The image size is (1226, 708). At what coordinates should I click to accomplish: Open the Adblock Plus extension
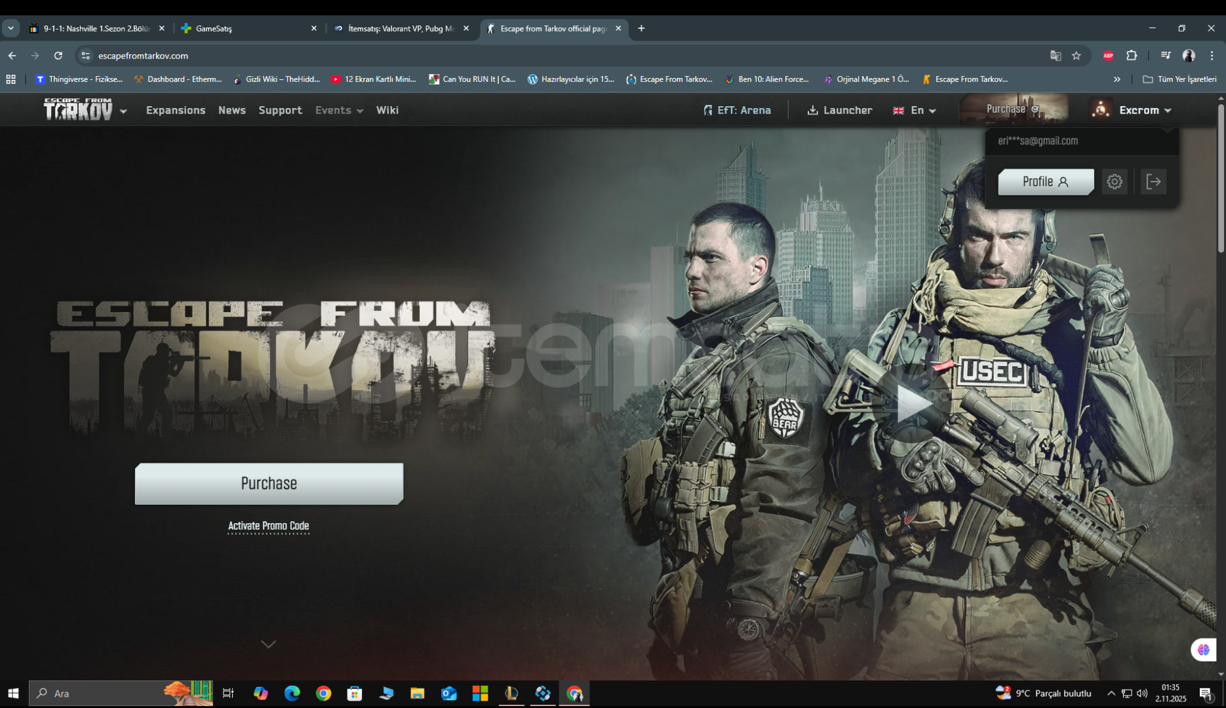pos(1108,56)
